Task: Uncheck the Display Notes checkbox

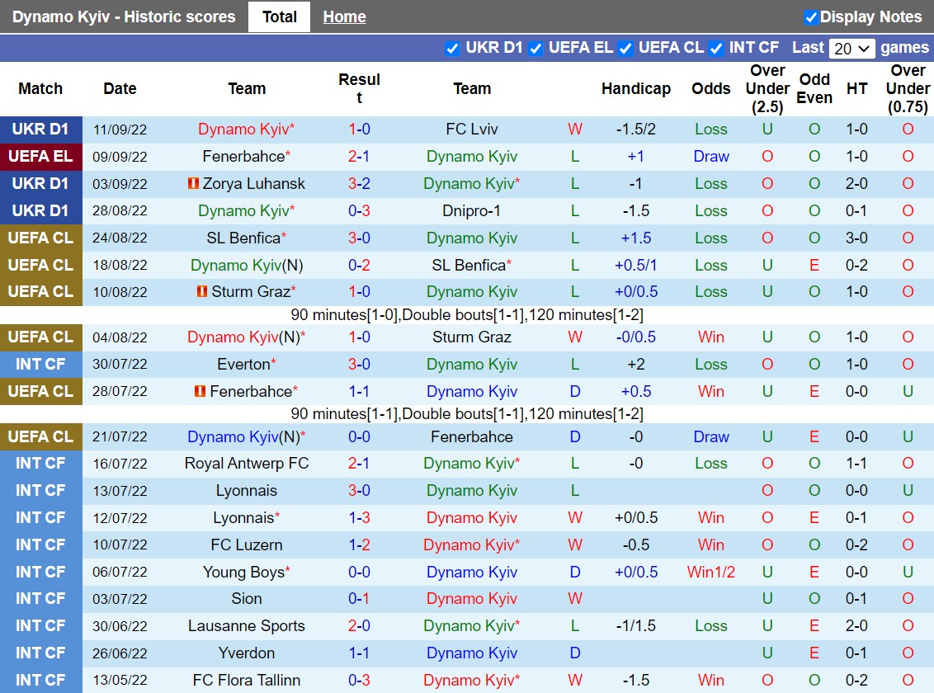Action: click(810, 17)
